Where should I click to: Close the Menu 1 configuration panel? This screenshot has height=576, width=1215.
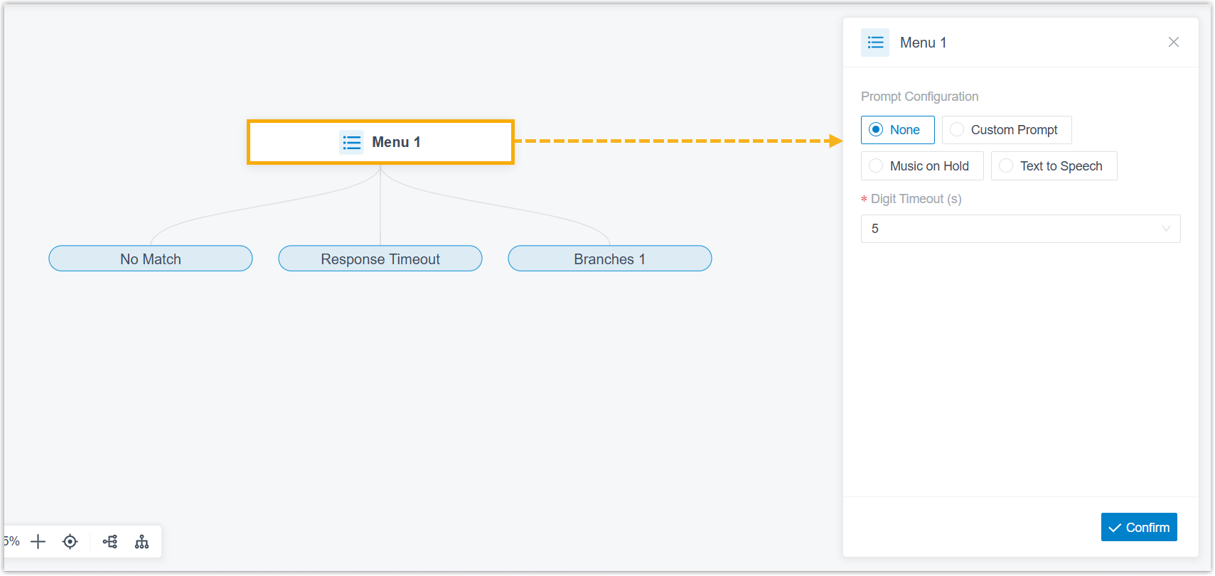point(1174,42)
